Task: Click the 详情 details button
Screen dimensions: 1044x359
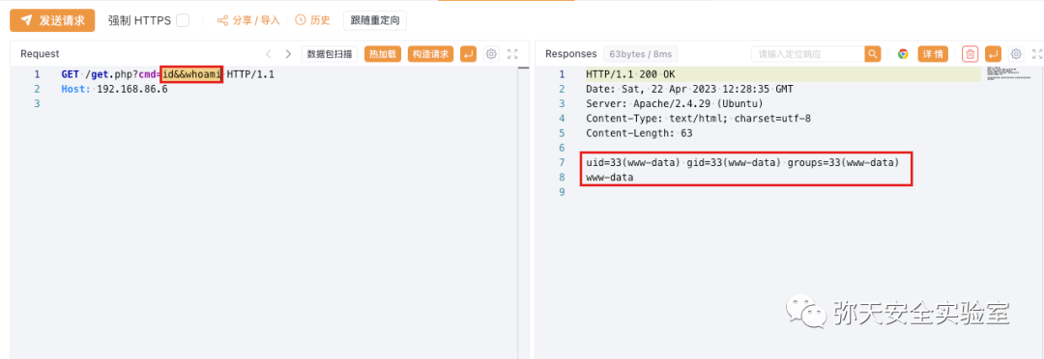Action: [933, 54]
